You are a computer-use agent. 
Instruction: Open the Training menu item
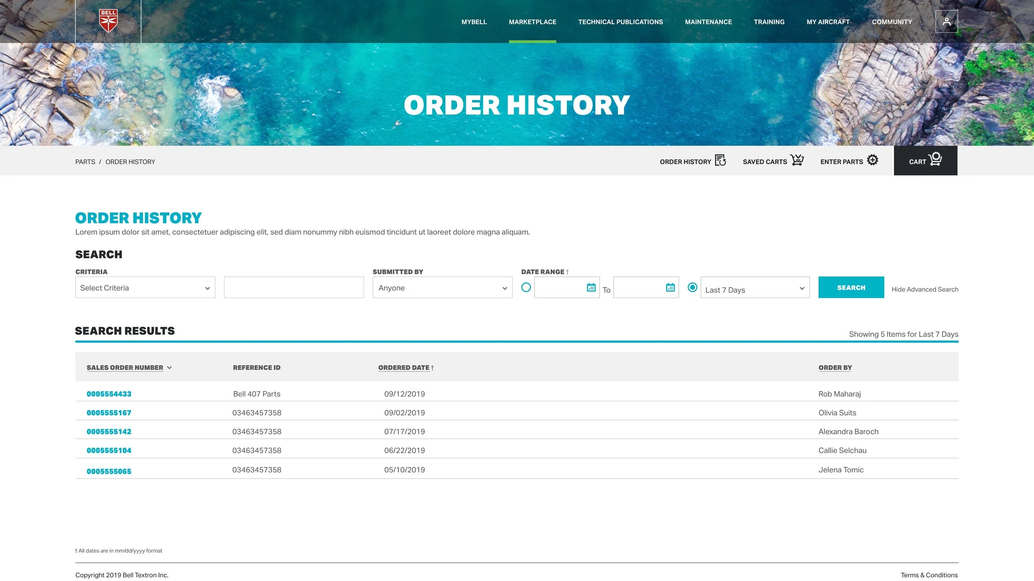[769, 22]
